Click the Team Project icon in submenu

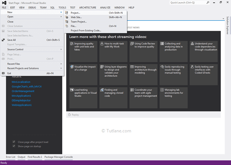67,22
